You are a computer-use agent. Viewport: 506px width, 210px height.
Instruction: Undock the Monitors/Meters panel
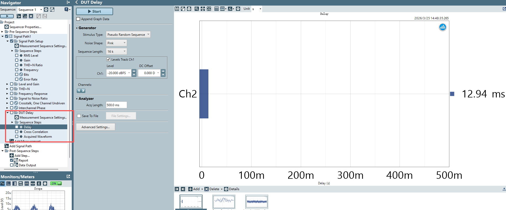[68, 176]
